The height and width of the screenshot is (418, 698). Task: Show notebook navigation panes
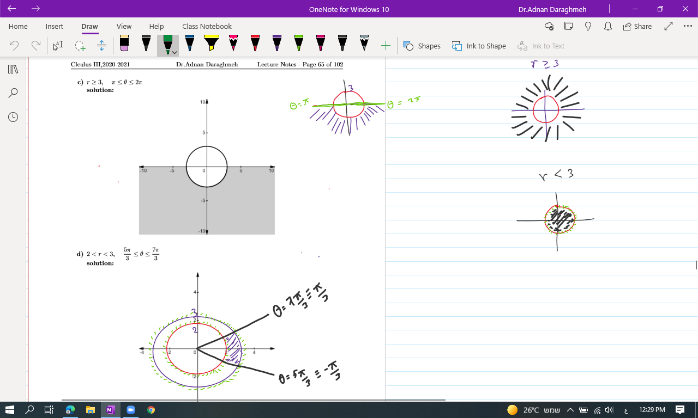tap(13, 69)
